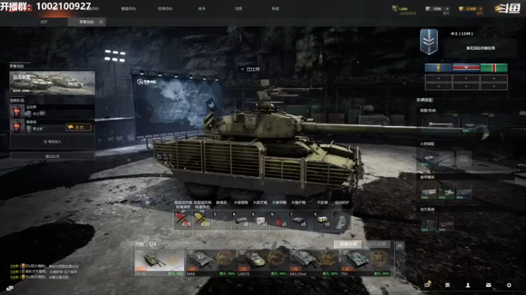The width and height of the screenshot is (526, 295).
Task: Add silver with the plus button
Action: [x=447, y=9]
